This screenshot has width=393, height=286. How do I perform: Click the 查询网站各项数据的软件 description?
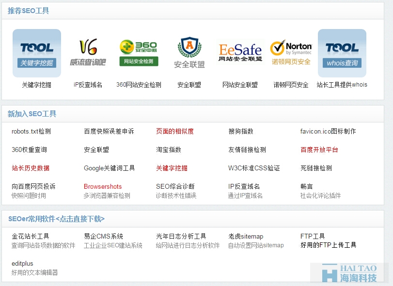(43, 245)
